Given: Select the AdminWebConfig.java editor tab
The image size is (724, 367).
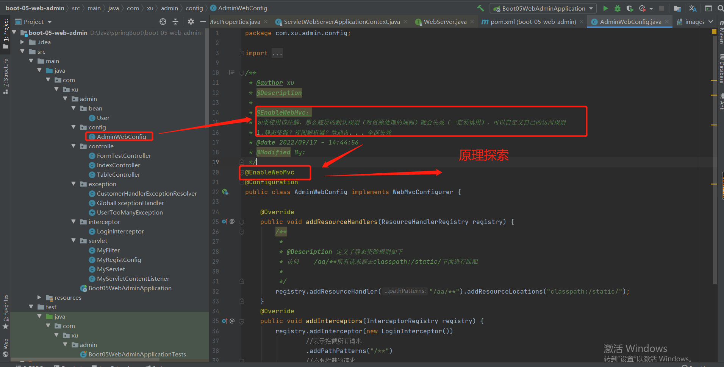Looking at the screenshot, I should click(x=630, y=22).
